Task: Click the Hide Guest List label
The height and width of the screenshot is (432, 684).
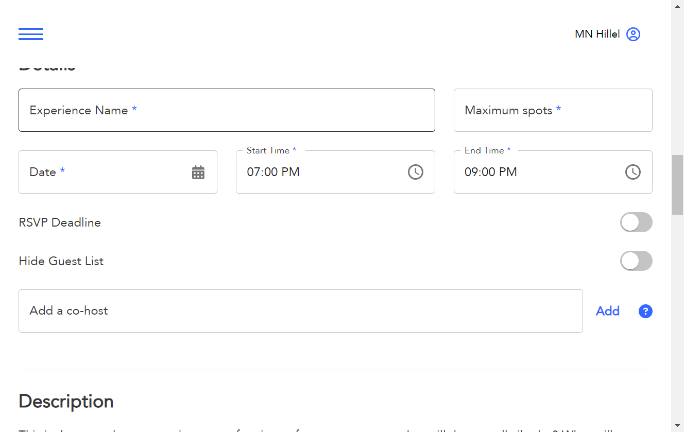Action: (61, 261)
